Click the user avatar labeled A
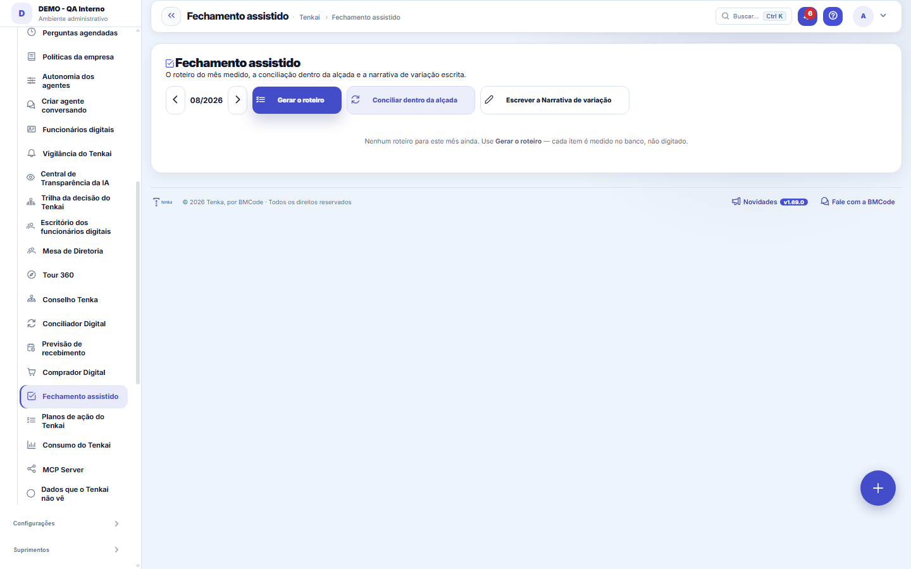This screenshot has width=911, height=569. click(863, 16)
